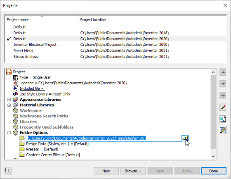
Task: Select the Inventor Electrical Project row
Action: (116, 45)
